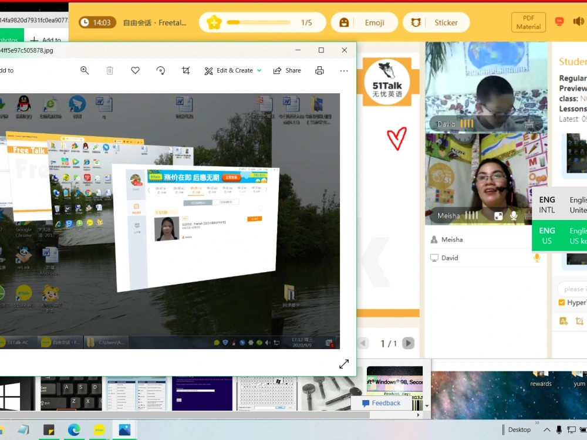Click the class timer showing 14:03
Screen dimensions: 587x440
pyautogui.click(x=97, y=22)
